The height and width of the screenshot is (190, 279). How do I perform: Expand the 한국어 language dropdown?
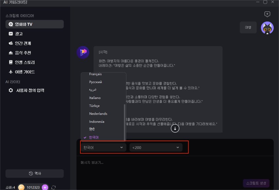[x=103, y=148]
